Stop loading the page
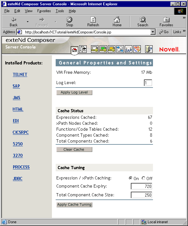 pos(69,22)
